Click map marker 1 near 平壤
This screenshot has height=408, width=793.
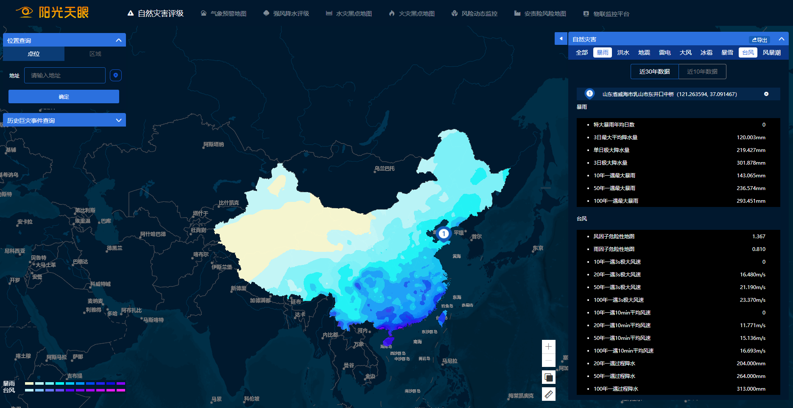(444, 234)
